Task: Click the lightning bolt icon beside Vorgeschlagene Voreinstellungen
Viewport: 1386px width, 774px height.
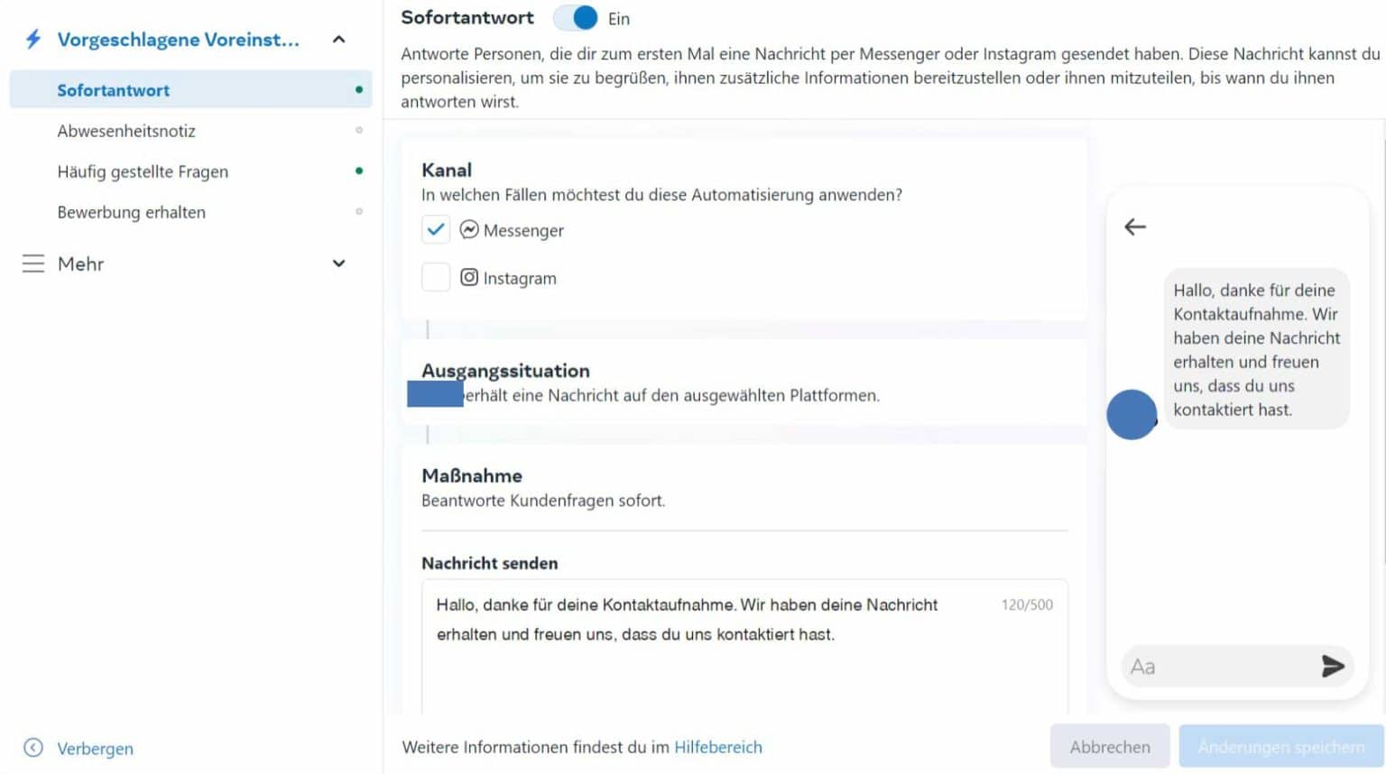Action: pos(32,38)
